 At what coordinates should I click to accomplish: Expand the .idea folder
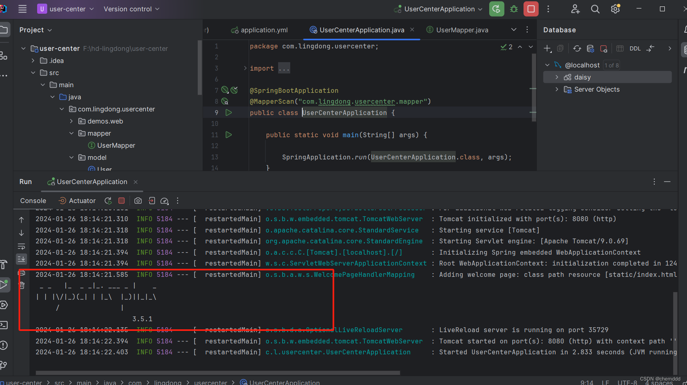pyautogui.click(x=33, y=61)
